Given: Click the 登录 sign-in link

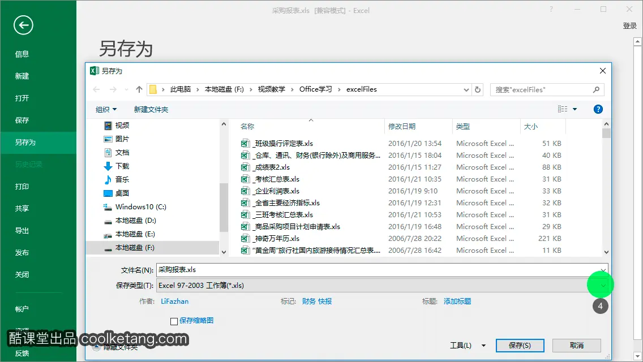Looking at the screenshot, I should tap(629, 26).
